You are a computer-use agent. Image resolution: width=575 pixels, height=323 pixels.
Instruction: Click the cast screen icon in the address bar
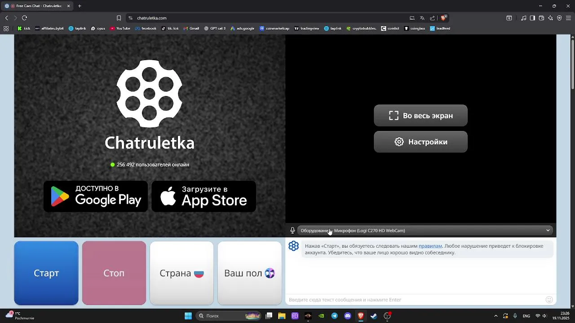coord(412,18)
